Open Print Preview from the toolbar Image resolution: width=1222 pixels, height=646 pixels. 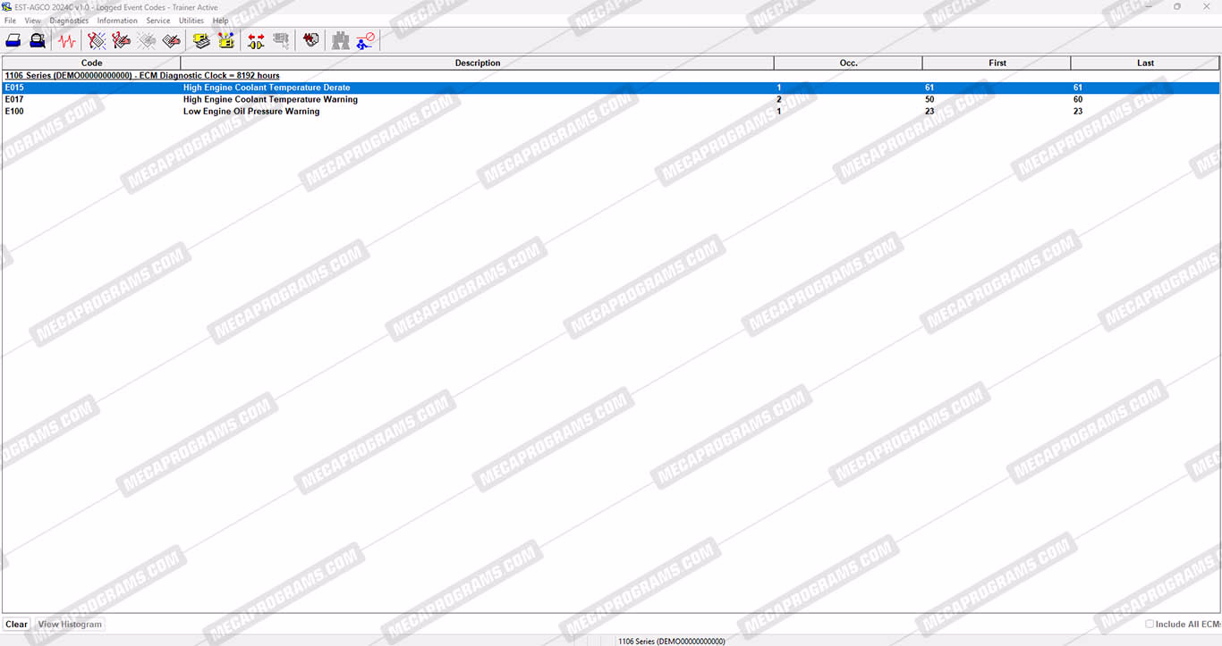pyautogui.click(x=38, y=40)
